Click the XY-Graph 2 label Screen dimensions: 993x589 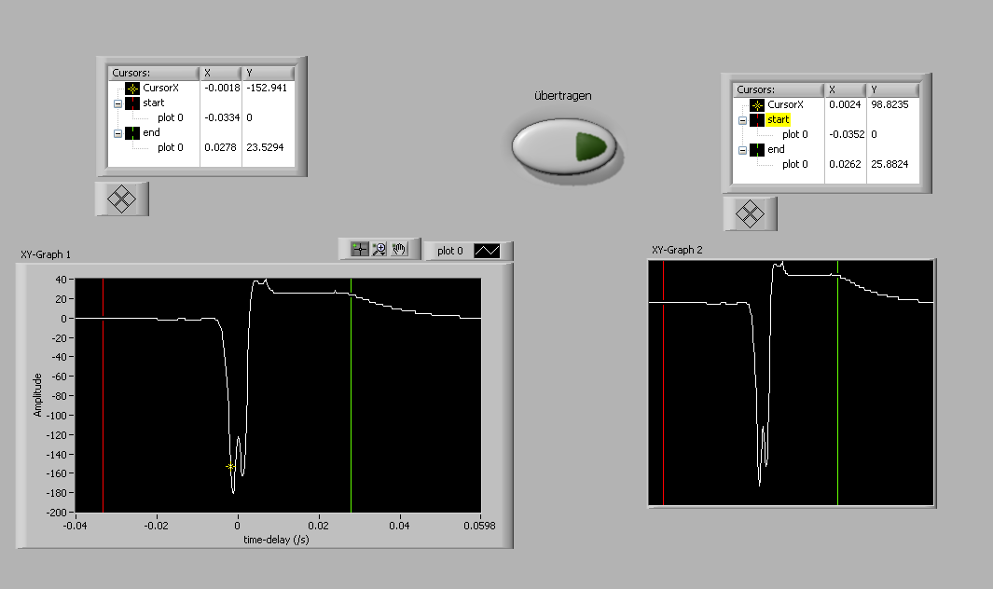click(x=677, y=250)
